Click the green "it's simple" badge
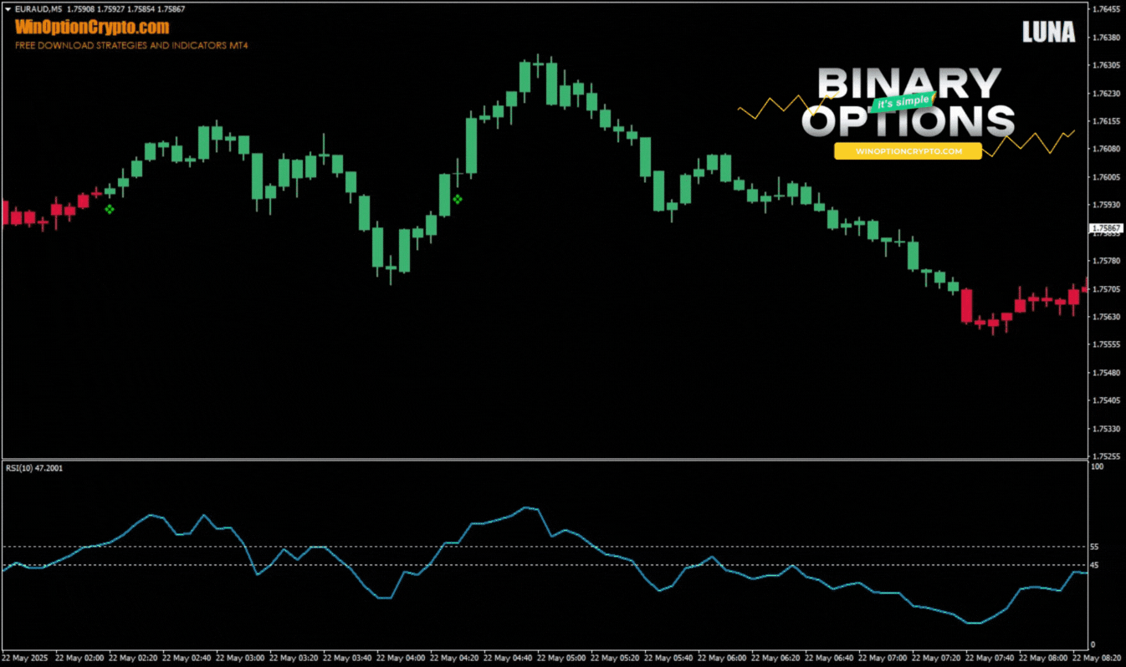 (x=900, y=102)
